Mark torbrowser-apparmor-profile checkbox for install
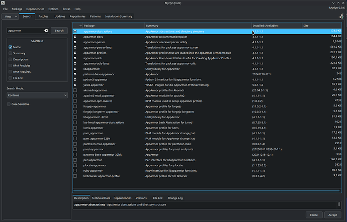 coord(75,176)
